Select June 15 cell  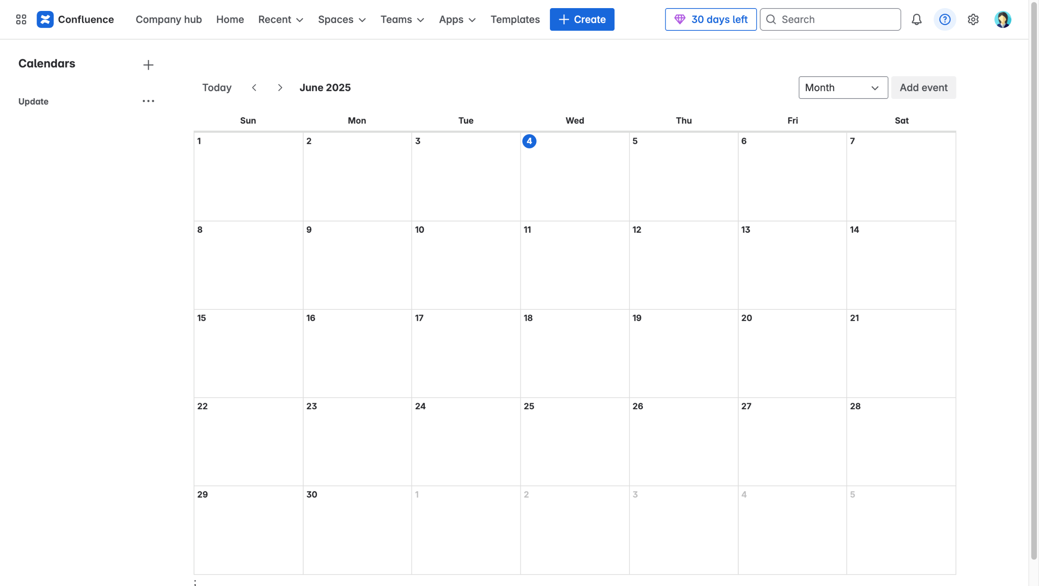pos(248,353)
